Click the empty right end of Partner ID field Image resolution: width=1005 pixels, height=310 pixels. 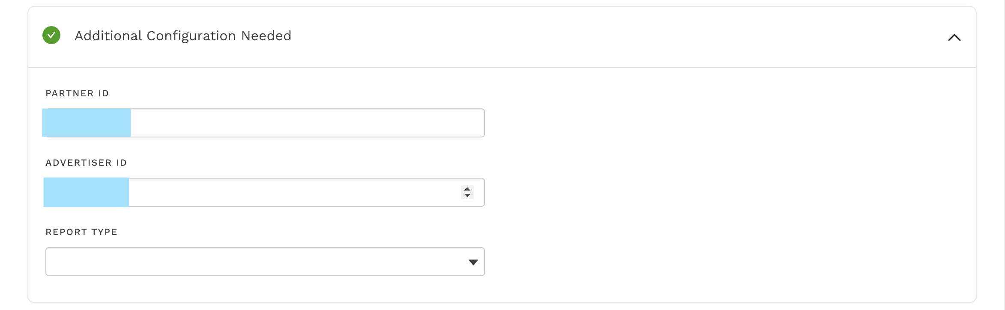(450, 123)
